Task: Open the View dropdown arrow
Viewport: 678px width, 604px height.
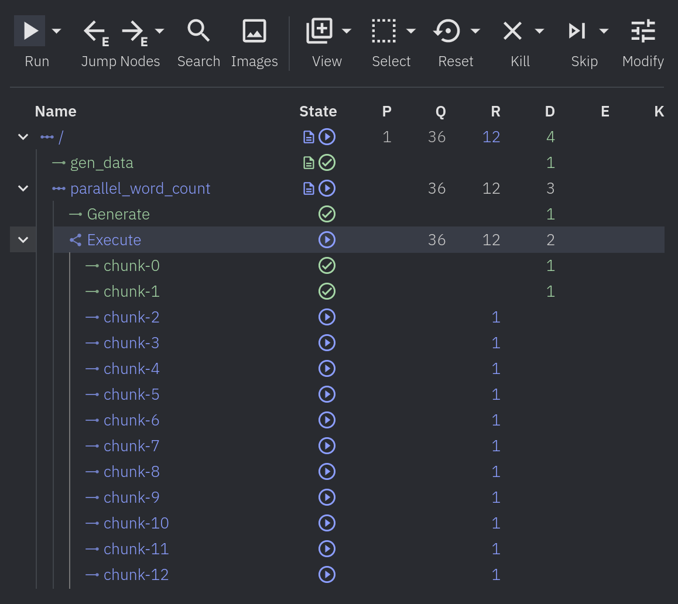Action: [x=347, y=30]
